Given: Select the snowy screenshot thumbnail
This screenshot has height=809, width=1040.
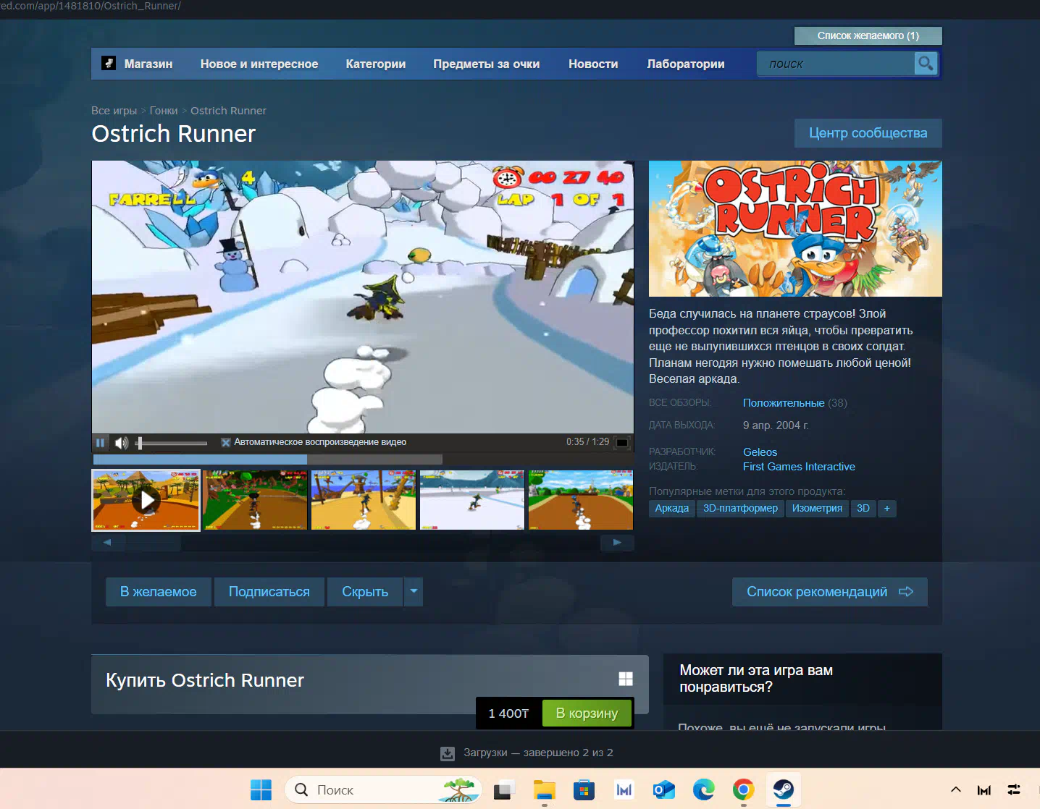Looking at the screenshot, I should 472,500.
